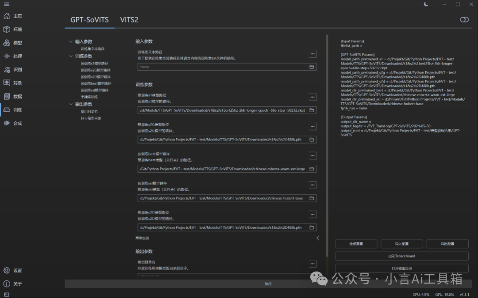Collapse the 训练参数 node in the tree

71,56
